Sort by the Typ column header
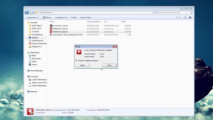213x120 pixels. (106, 21)
